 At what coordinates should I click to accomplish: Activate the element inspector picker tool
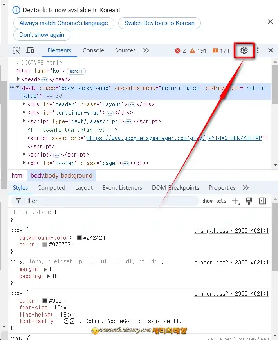[16, 50]
